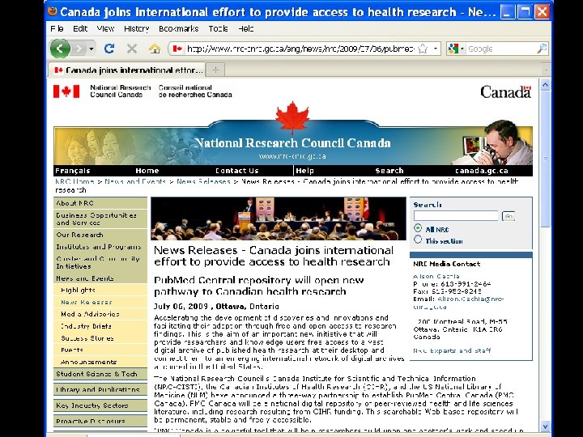Open Media Advisories submenu item
Screen dimensions: 583x437
100,314
